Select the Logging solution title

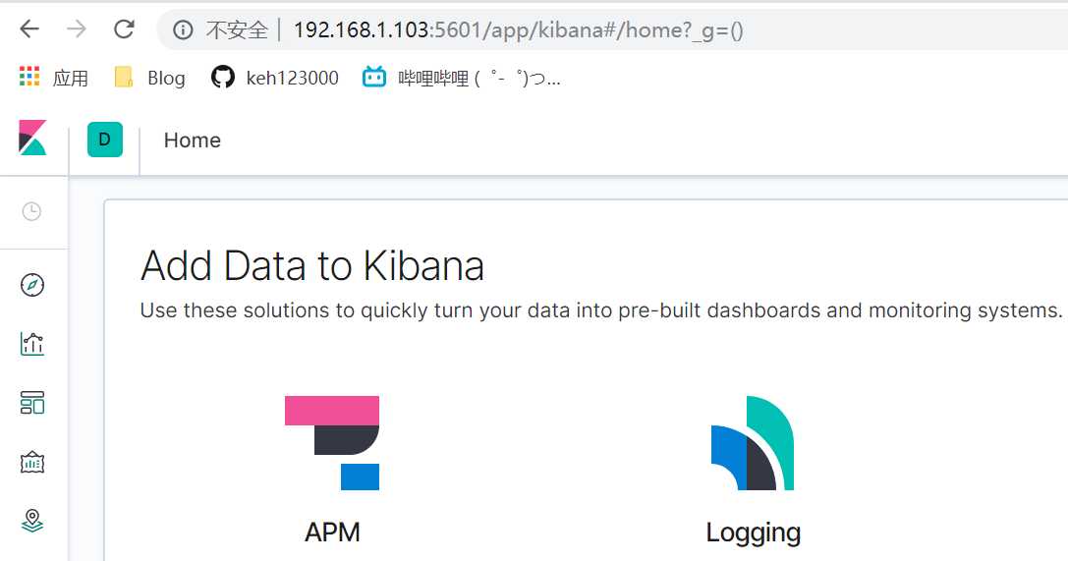(x=753, y=533)
